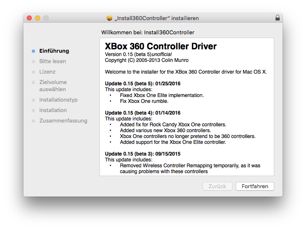Select the Zielvolume auswählen step
Screen dimensions: 306x230
tap(53, 86)
